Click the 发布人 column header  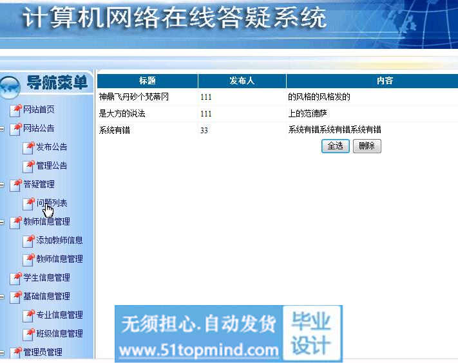(x=242, y=81)
